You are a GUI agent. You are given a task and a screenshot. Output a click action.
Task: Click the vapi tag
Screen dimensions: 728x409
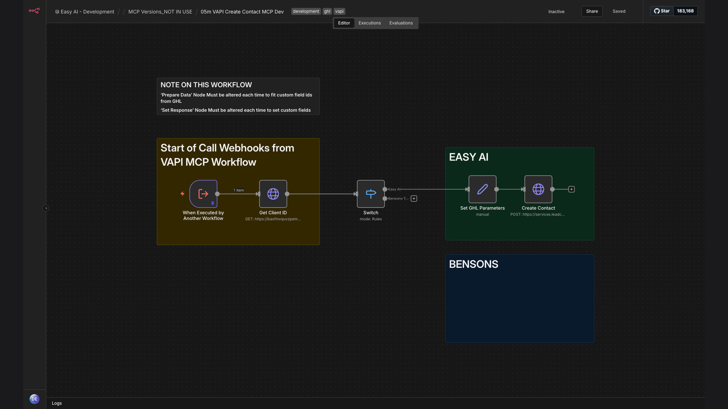339,11
